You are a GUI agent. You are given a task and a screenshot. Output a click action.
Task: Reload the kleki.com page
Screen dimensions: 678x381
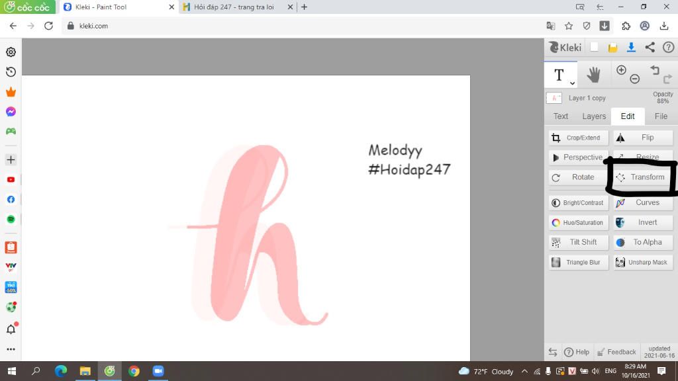tap(48, 26)
